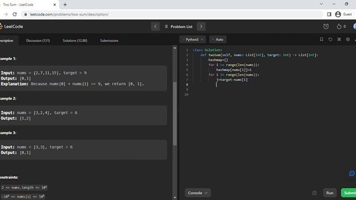Click line number 10 in editor
This screenshot has width=356, height=200.
point(186,94)
